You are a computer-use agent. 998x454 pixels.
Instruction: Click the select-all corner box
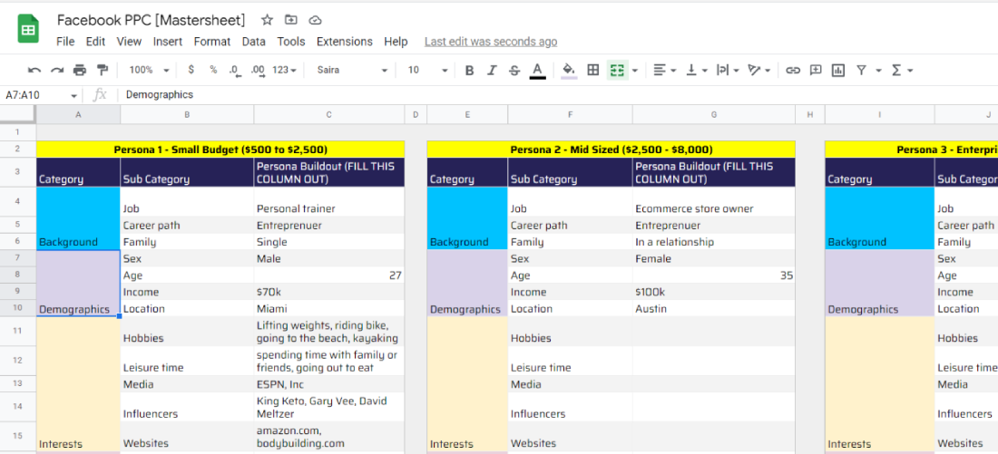click(x=18, y=114)
